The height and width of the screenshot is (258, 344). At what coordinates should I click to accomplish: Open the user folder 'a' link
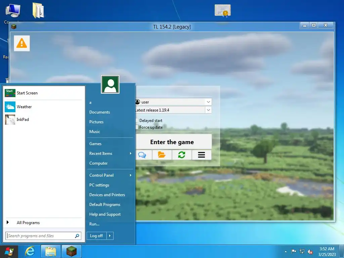(90, 102)
